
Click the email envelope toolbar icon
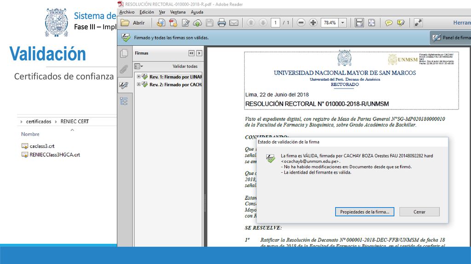(234, 23)
